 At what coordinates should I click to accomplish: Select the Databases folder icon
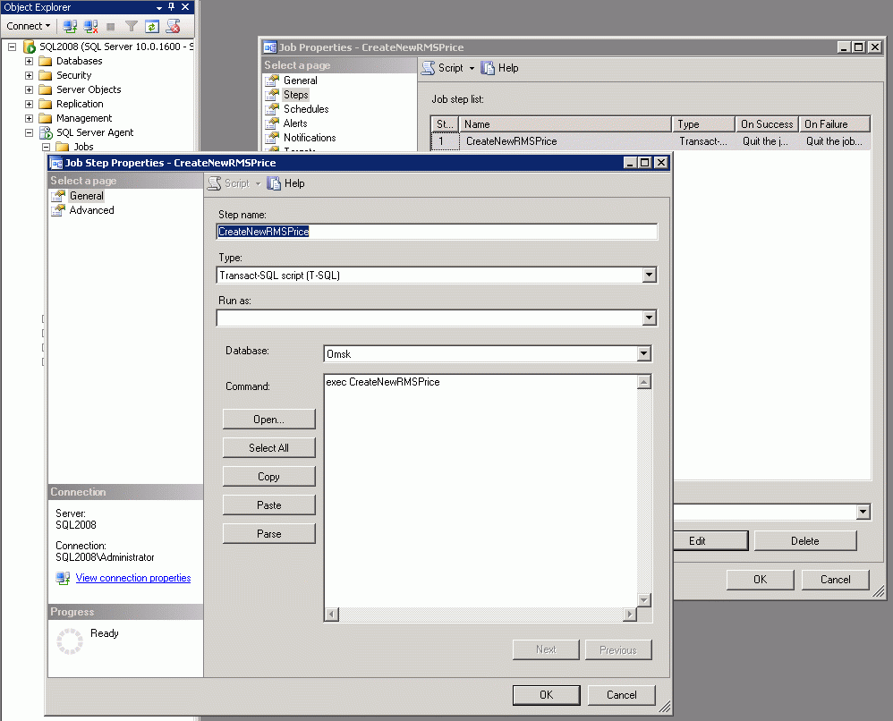coord(46,61)
